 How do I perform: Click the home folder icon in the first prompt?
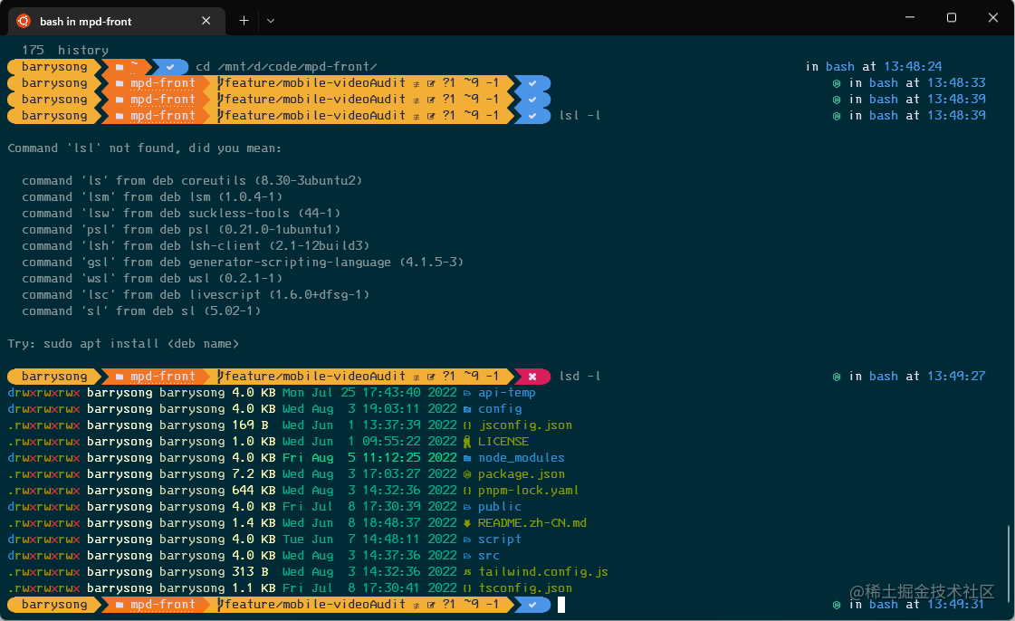[x=120, y=67]
